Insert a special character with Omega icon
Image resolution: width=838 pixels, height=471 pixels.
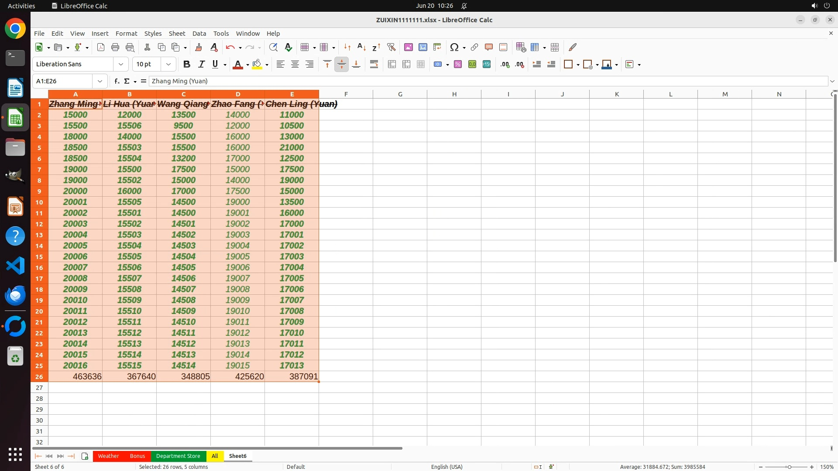[454, 47]
